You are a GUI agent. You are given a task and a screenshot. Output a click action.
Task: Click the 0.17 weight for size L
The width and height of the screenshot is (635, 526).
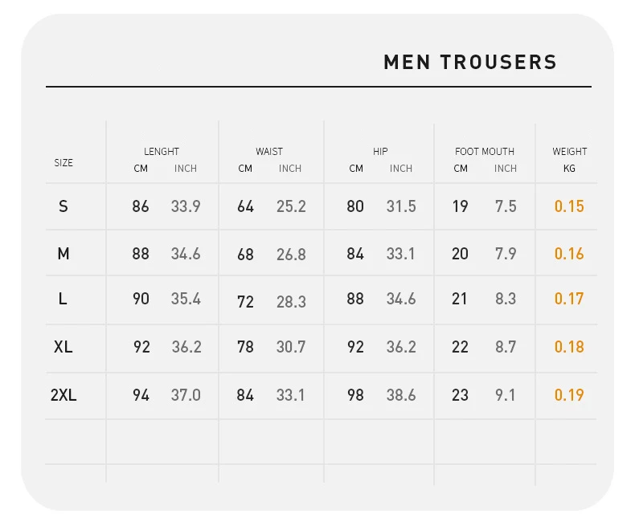click(569, 299)
